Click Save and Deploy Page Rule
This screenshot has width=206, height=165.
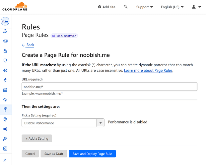(x=92, y=154)
